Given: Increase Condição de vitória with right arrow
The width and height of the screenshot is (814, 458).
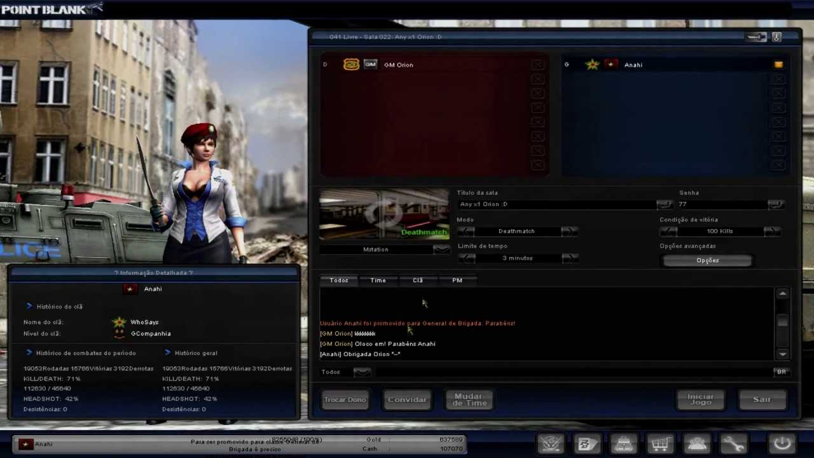Looking at the screenshot, I should point(772,231).
